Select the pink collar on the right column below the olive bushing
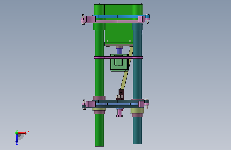231x150 pixels. [x=137, y=115]
